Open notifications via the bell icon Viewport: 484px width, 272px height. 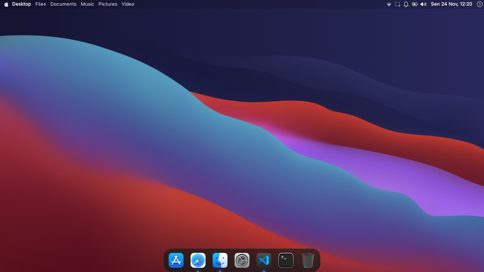point(406,4)
